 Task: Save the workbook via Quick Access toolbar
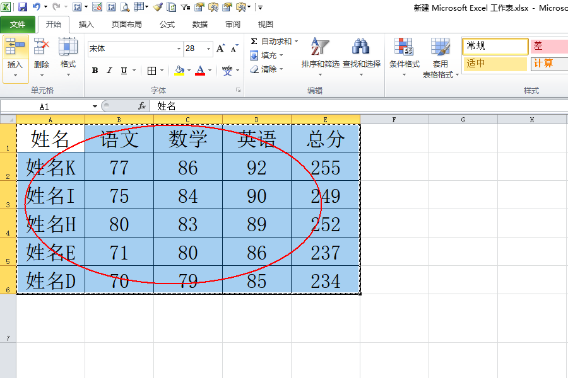23,7
